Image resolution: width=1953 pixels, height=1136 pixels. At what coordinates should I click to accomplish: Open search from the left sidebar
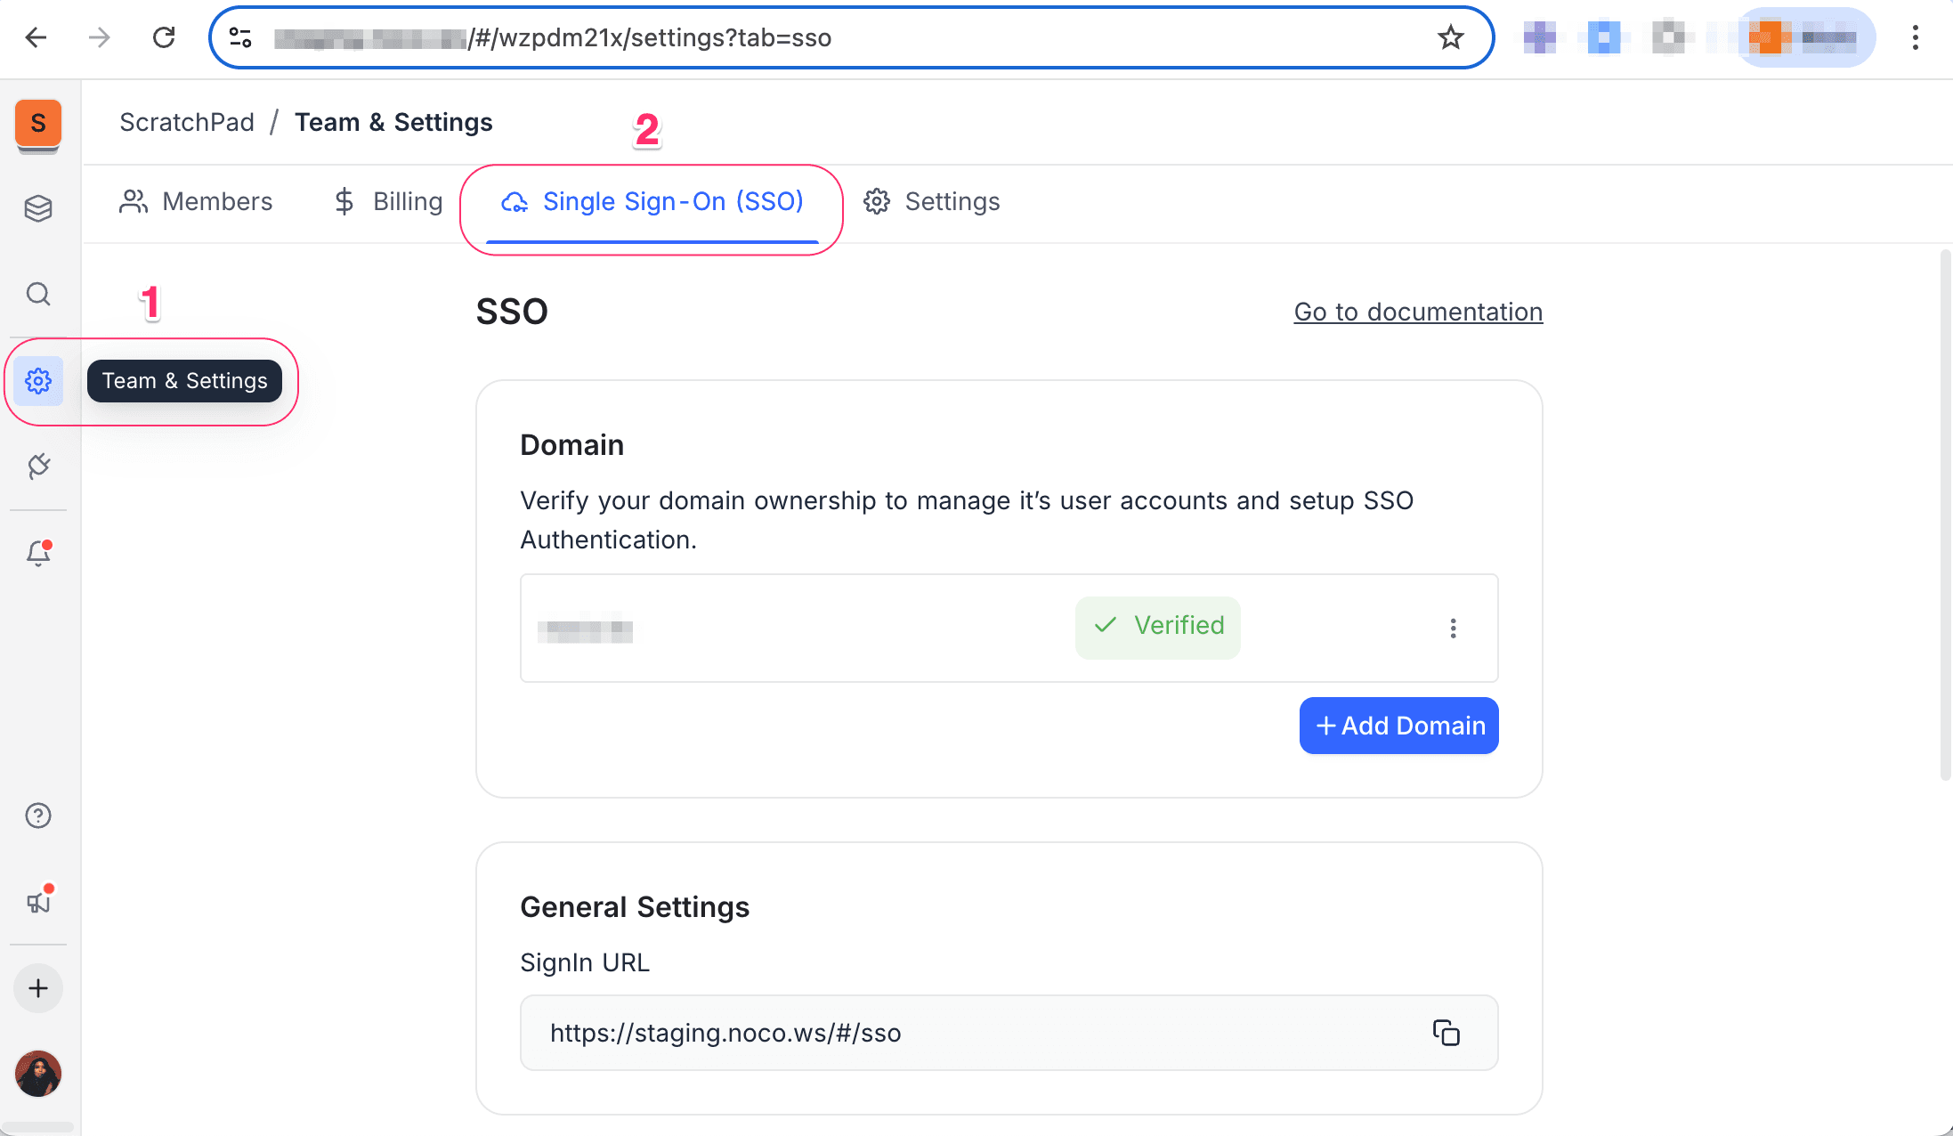(37, 294)
